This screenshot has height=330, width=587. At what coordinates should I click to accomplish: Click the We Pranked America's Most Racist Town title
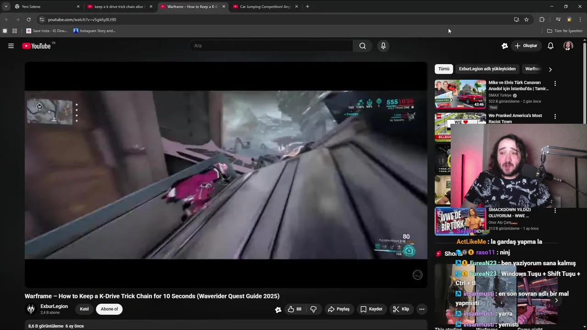pyautogui.click(x=515, y=119)
